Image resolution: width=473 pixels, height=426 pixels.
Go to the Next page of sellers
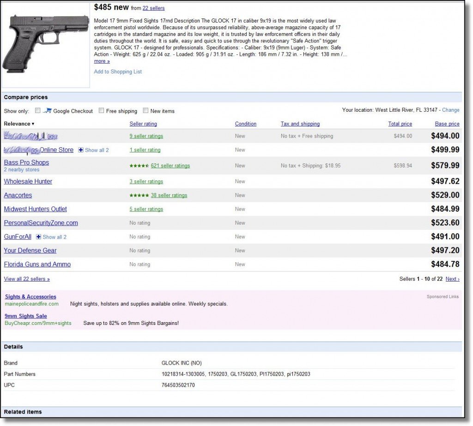(x=452, y=279)
